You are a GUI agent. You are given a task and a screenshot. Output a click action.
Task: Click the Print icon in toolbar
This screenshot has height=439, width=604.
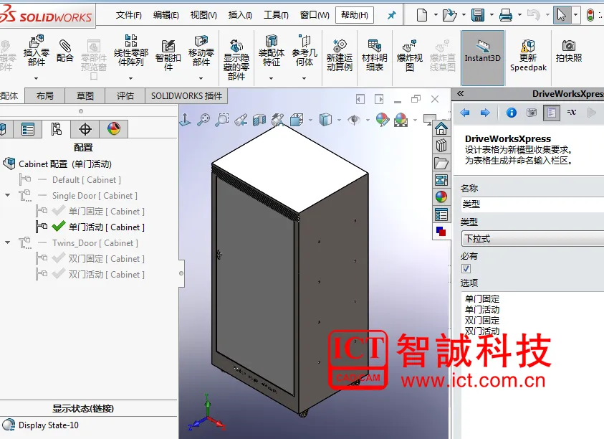(x=506, y=15)
